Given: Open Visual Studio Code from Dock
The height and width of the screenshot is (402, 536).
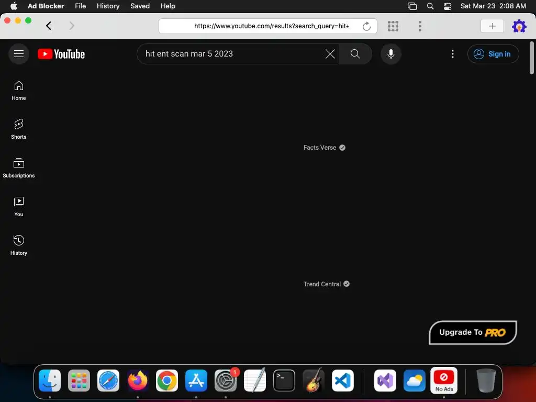Looking at the screenshot, I should [x=343, y=381].
